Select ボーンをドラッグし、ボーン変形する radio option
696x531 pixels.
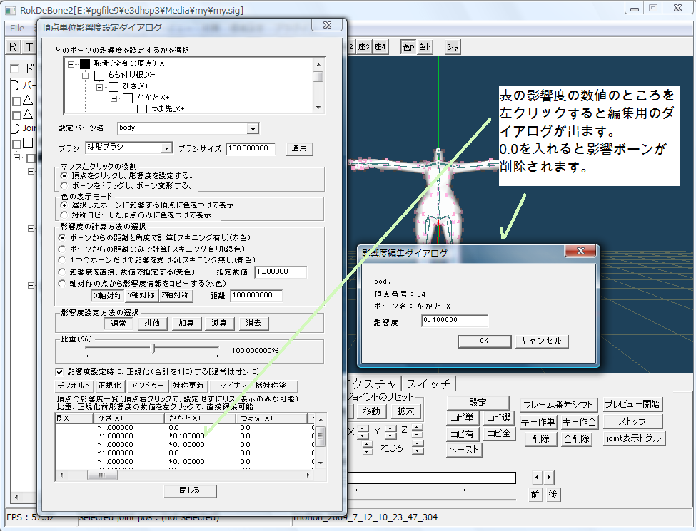[65, 185]
